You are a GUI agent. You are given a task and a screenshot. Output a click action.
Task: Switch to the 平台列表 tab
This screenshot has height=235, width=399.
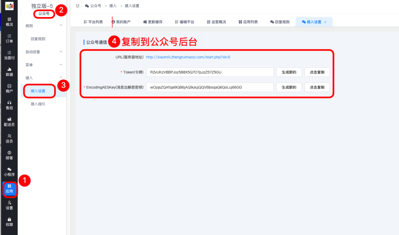point(95,22)
